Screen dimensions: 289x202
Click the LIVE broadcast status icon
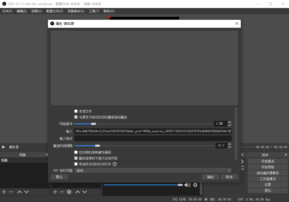[175, 199]
